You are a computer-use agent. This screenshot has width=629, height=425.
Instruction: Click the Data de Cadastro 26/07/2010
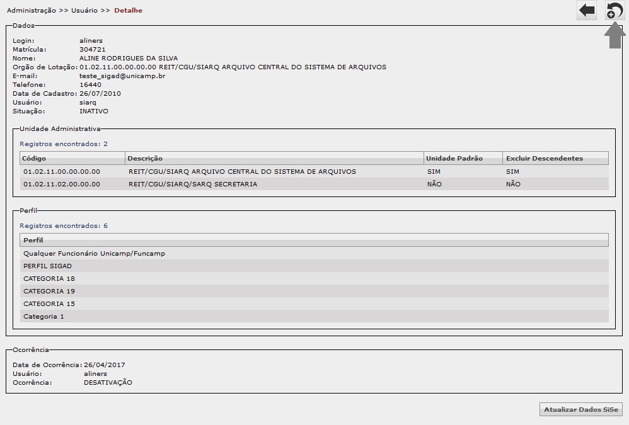click(x=100, y=93)
